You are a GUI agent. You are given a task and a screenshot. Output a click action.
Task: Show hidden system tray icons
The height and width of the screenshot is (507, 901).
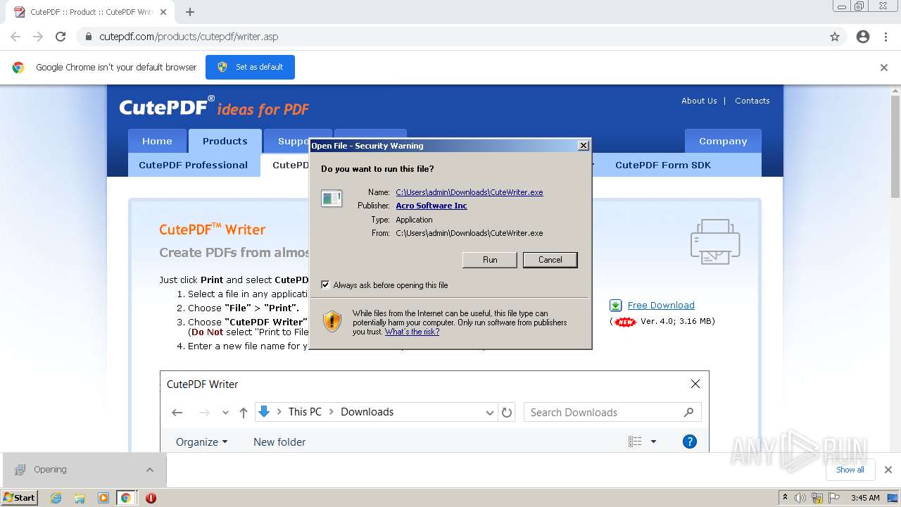pyautogui.click(x=785, y=498)
